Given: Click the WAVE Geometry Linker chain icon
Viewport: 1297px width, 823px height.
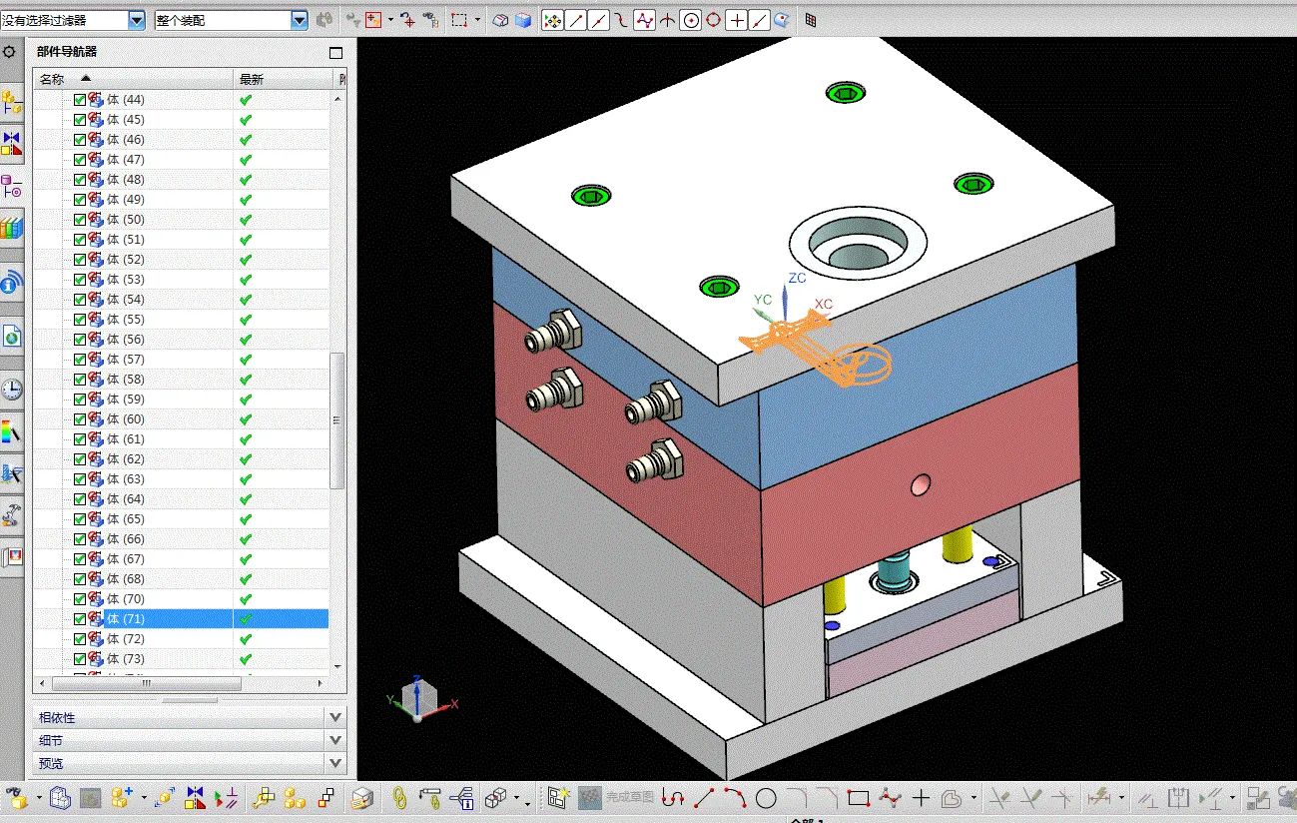Looking at the screenshot, I should [x=398, y=798].
